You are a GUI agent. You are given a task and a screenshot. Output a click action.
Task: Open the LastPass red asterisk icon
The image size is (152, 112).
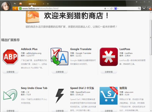pos(109,57)
